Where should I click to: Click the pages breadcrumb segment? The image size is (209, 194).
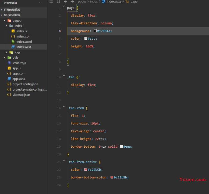[x=82, y=1]
